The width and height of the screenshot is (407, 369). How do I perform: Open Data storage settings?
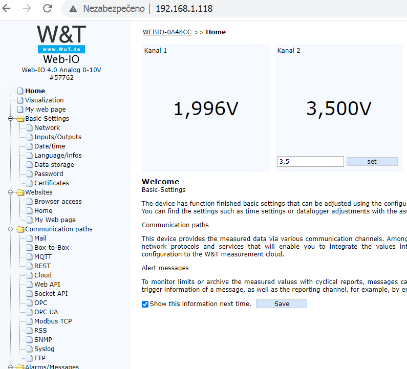54,164
